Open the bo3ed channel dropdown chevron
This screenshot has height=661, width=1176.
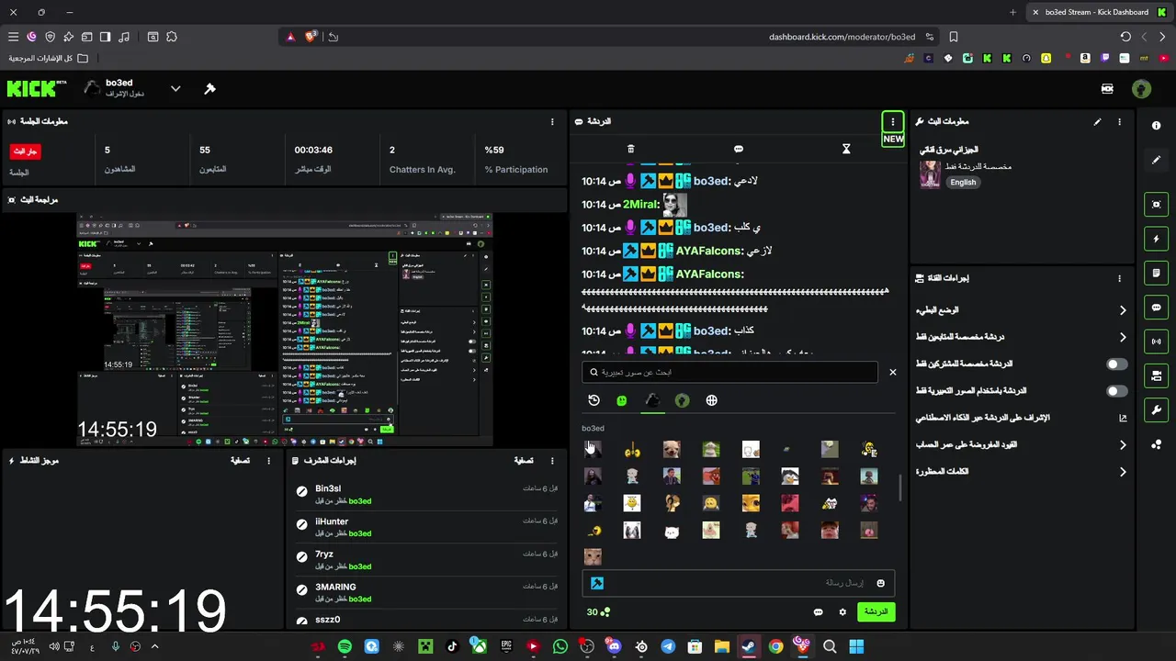[175, 89]
